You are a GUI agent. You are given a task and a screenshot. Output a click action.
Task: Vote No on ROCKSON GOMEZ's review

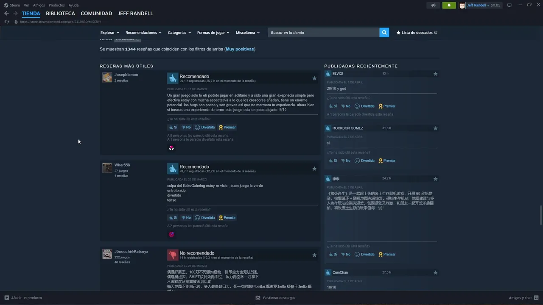point(346,161)
